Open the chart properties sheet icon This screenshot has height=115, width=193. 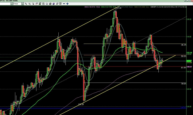click(43, 4)
